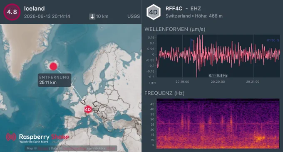Click the depth down-arrow icon

pos(92,16)
